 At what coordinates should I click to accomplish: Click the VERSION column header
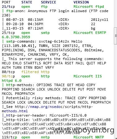coord(81,2)
